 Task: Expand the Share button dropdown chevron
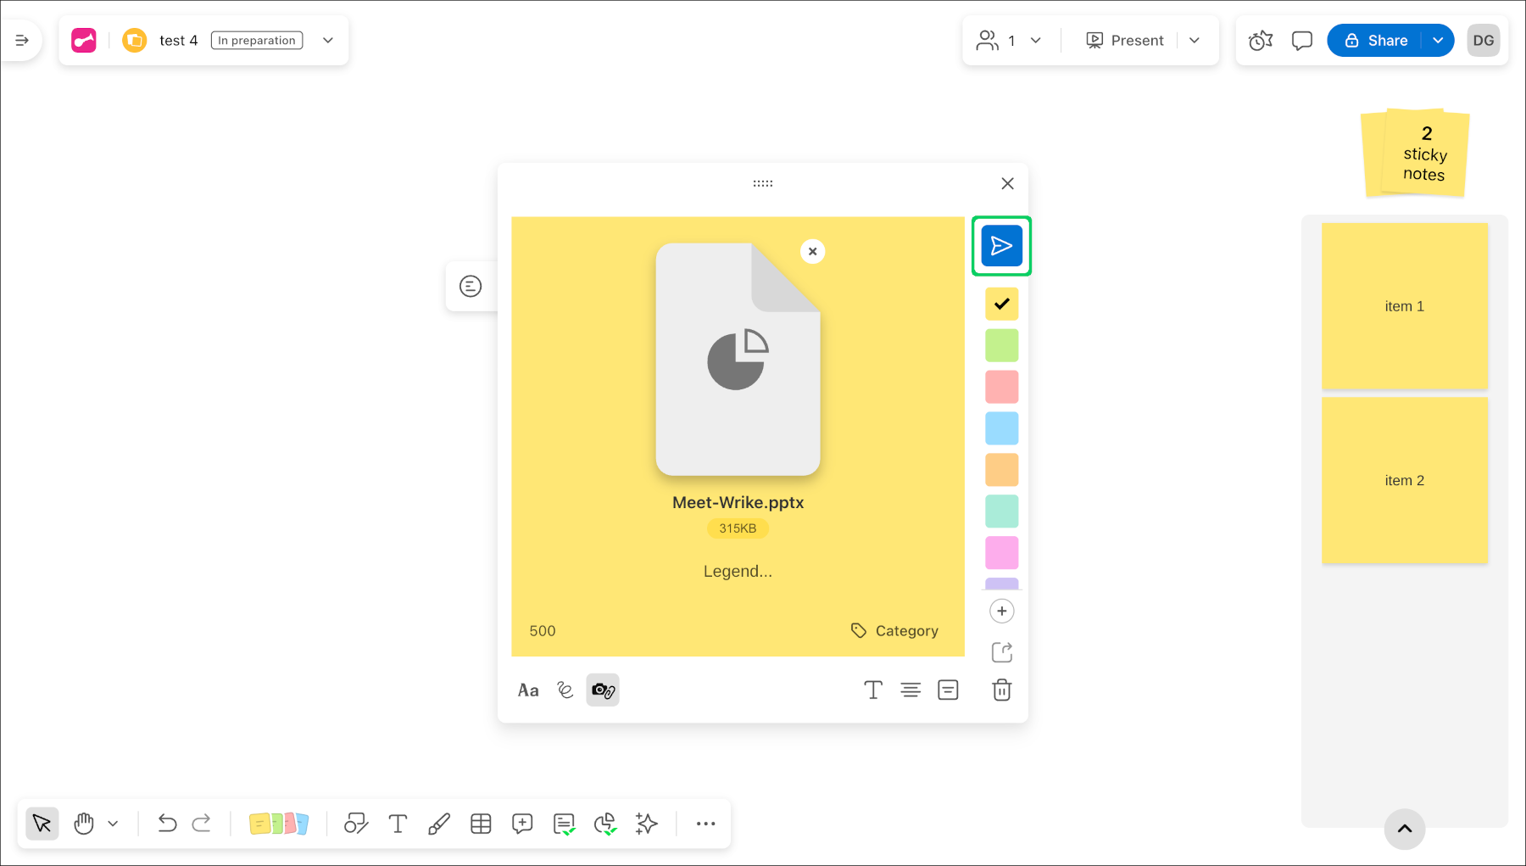(1438, 40)
